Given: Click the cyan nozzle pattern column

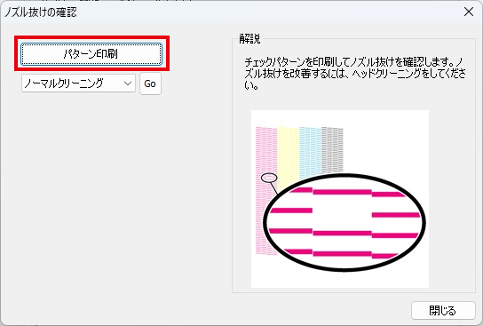Looking at the screenshot, I should tap(310, 151).
